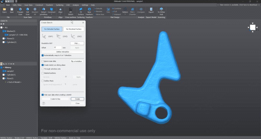Click the Offset value input field
The width and height of the screenshot is (261, 139).
coord(57,48)
